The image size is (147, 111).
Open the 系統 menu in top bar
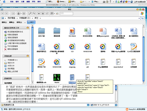pos(12,2)
